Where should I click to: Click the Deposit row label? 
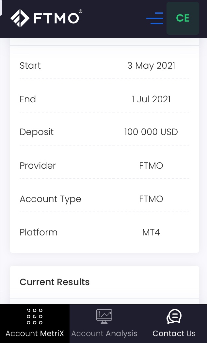click(37, 132)
